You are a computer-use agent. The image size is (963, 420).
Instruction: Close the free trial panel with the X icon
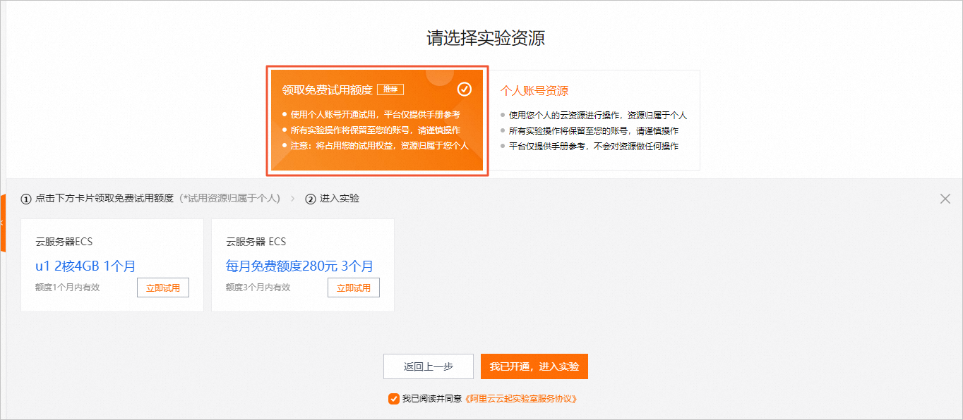pos(945,199)
